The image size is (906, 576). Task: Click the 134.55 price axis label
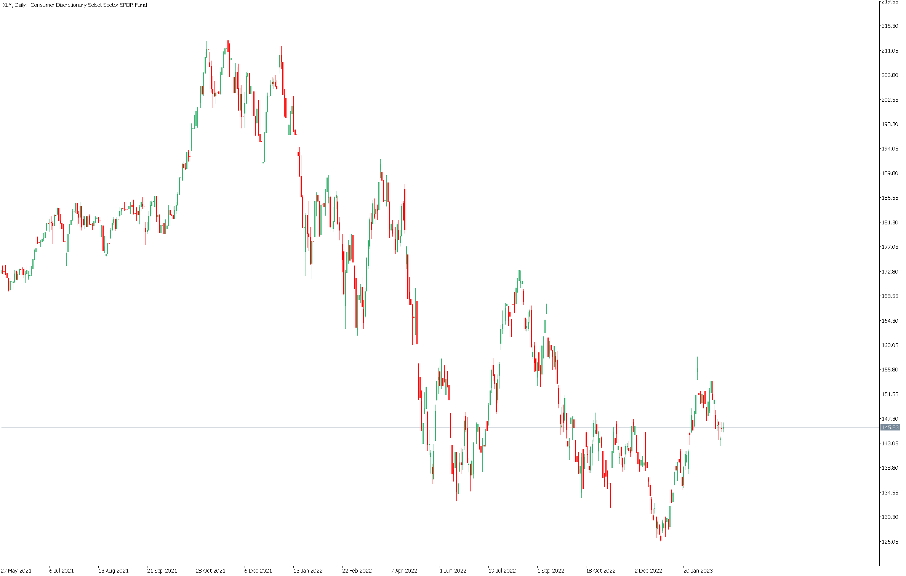tap(890, 493)
